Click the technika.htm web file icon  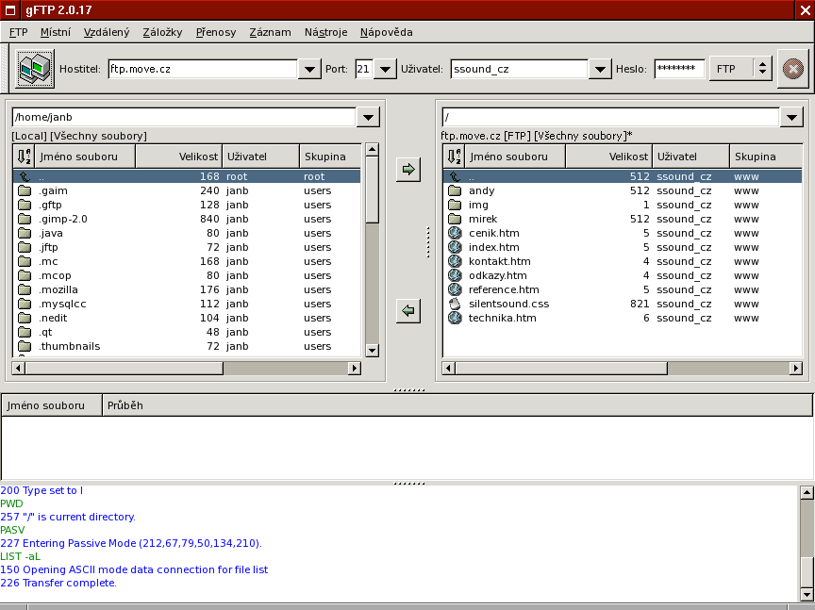coord(455,318)
